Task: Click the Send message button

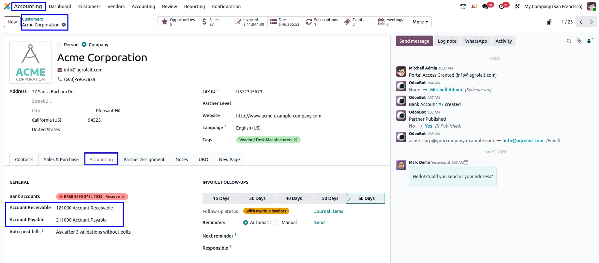Action: [414, 41]
